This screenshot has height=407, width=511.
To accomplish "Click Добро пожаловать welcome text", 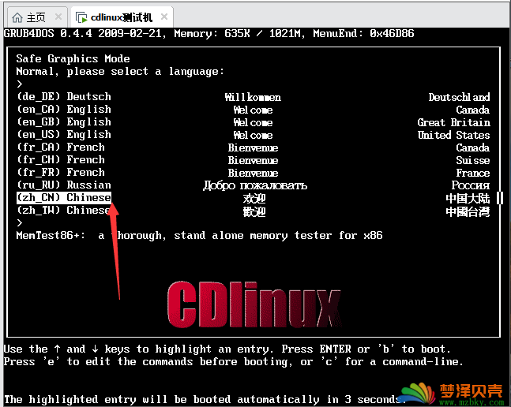I will click(x=255, y=185).
